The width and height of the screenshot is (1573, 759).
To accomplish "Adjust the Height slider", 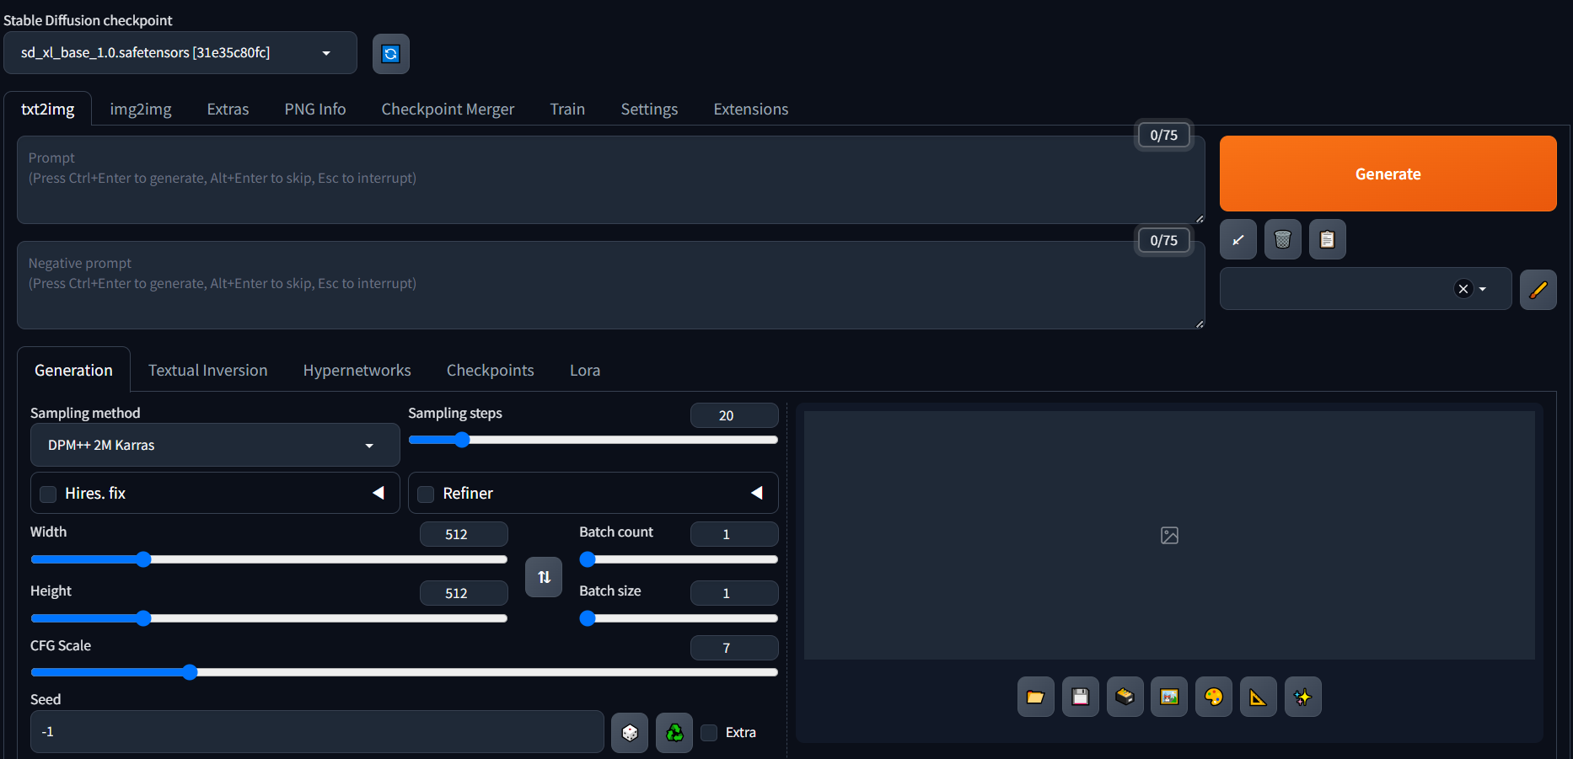I will pyautogui.click(x=269, y=618).
